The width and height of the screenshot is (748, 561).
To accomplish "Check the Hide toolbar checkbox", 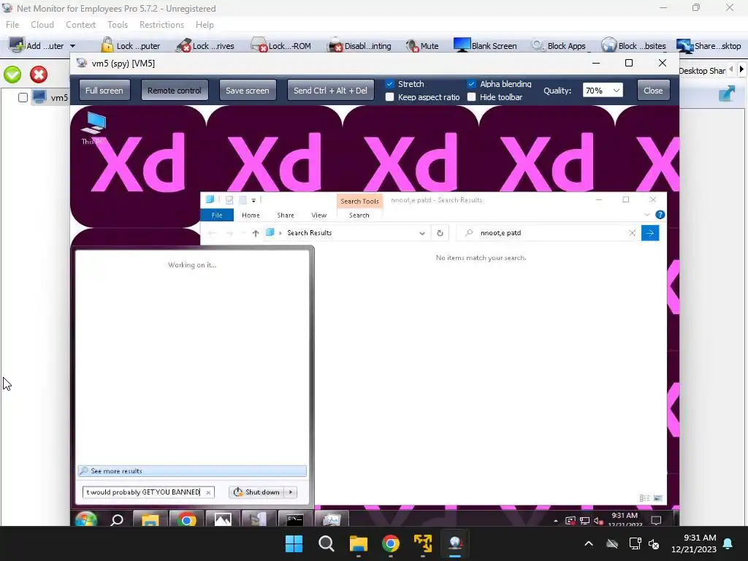I will tap(471, 97).
